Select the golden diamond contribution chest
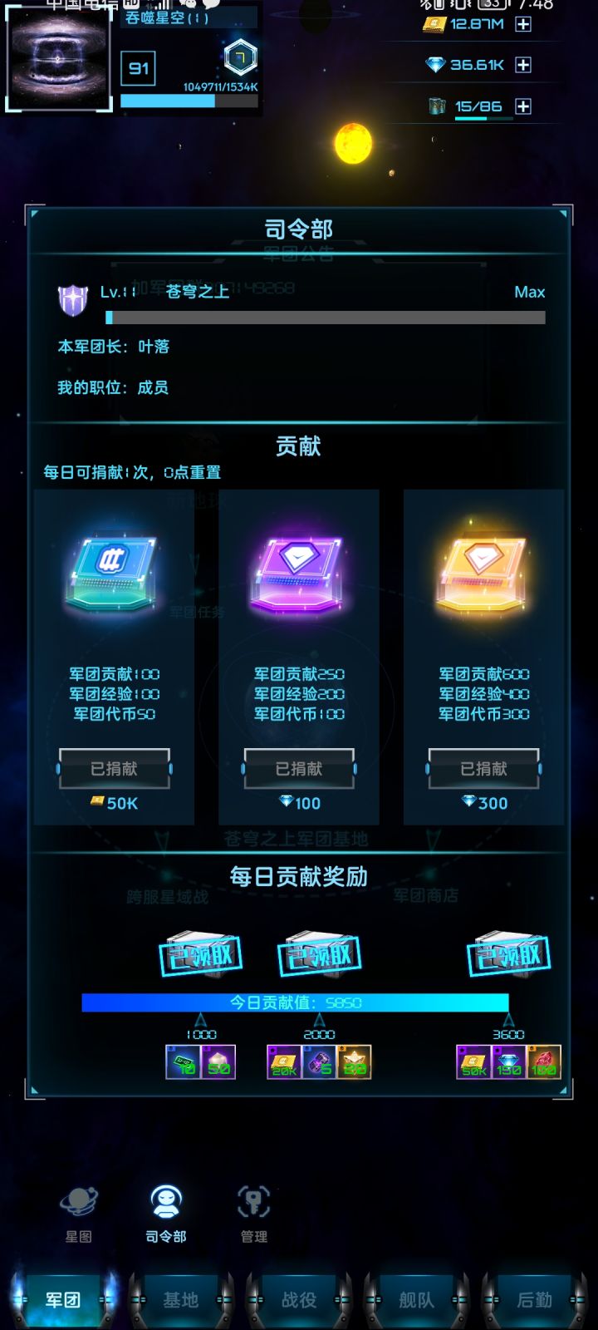 483,575
